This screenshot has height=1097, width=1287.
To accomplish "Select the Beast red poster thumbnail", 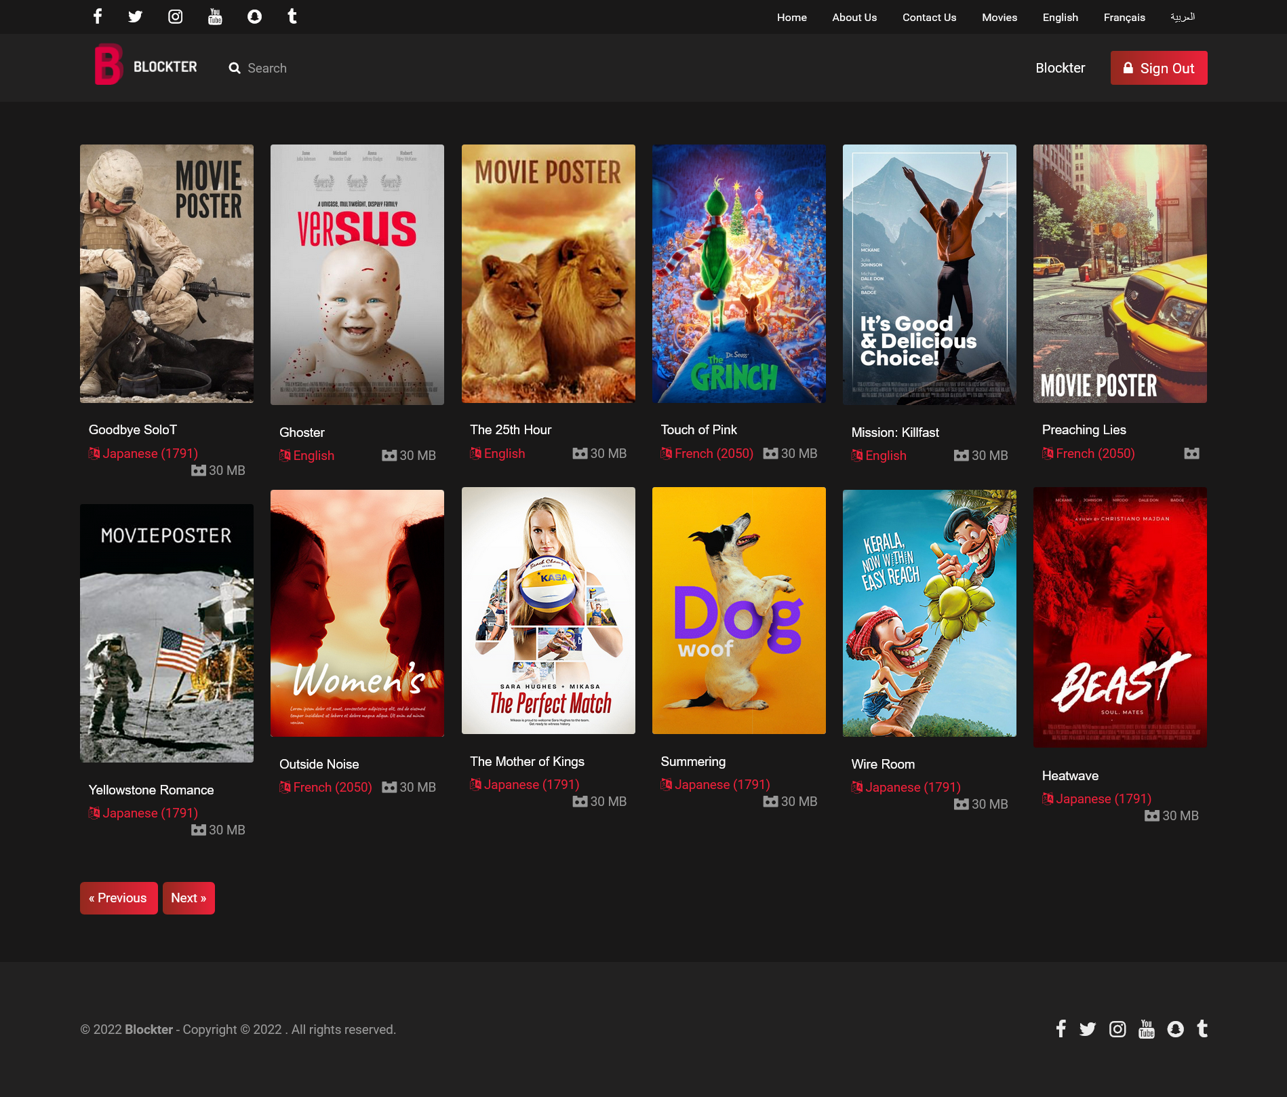I will pyautogui.click(x=1120, y=617).
